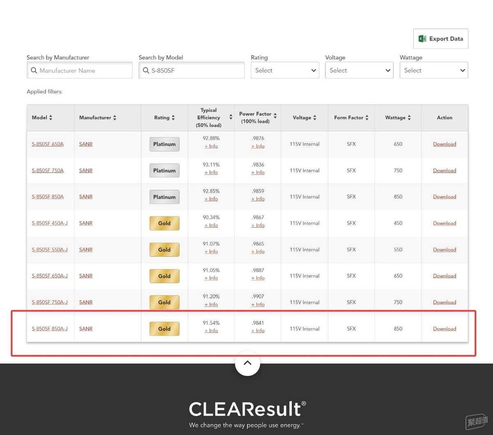Click the magnifier icon in Manufacturer search
493x435 pixels.
[x=34, y=71]
